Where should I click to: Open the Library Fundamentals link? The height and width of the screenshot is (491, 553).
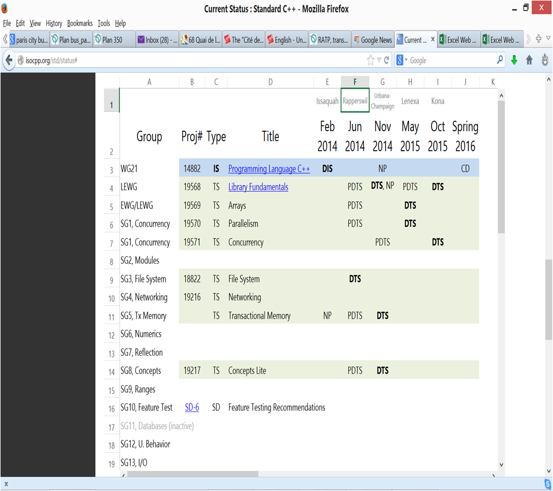258,187
